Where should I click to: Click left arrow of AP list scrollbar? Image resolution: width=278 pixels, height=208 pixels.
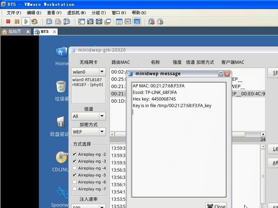[112, 134]
